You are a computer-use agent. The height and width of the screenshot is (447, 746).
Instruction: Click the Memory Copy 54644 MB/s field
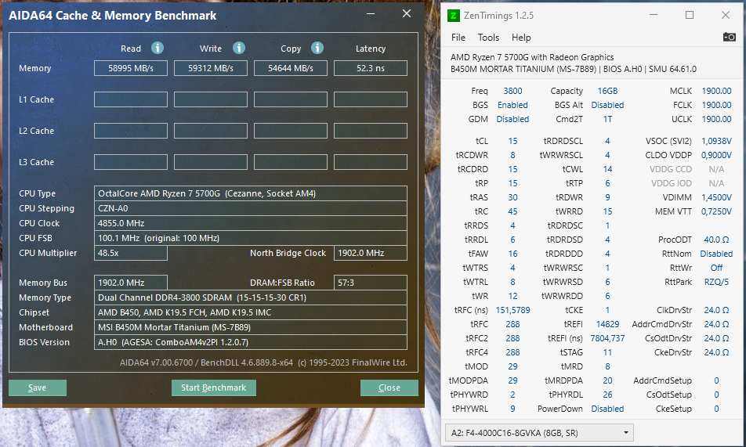click(x=291, y=68)
